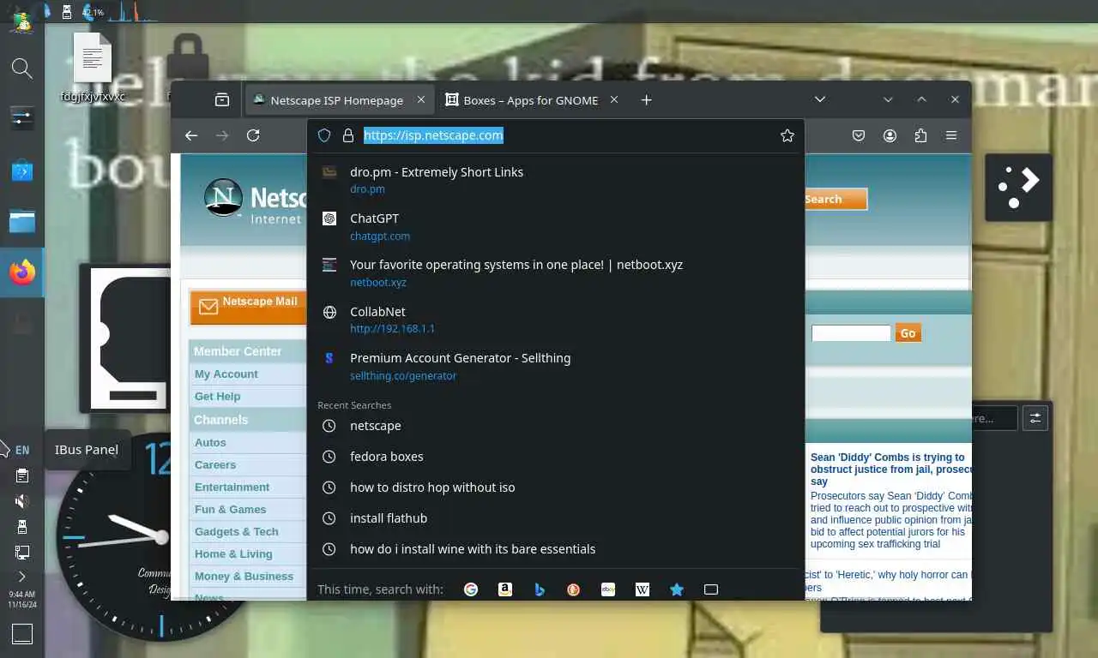Search this time with DuckDuckGo
The height and width of the screenshot is (658, 1098).
[x=574, y=589]
